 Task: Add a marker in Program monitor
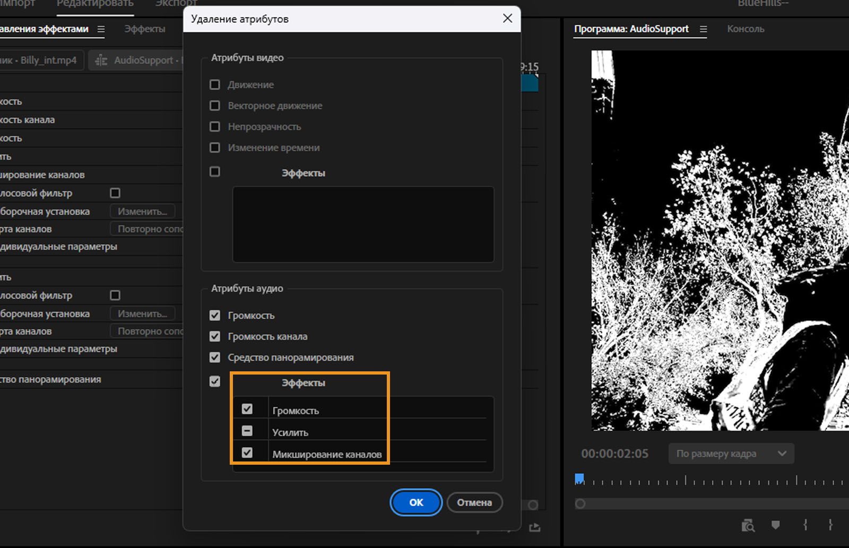[x=775, y=525]
